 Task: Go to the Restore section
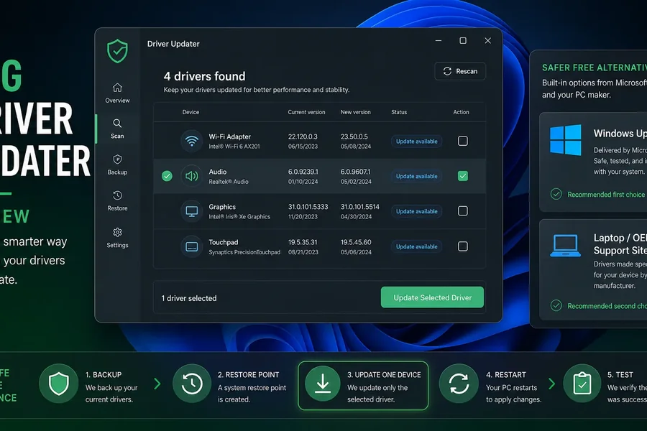117,201
